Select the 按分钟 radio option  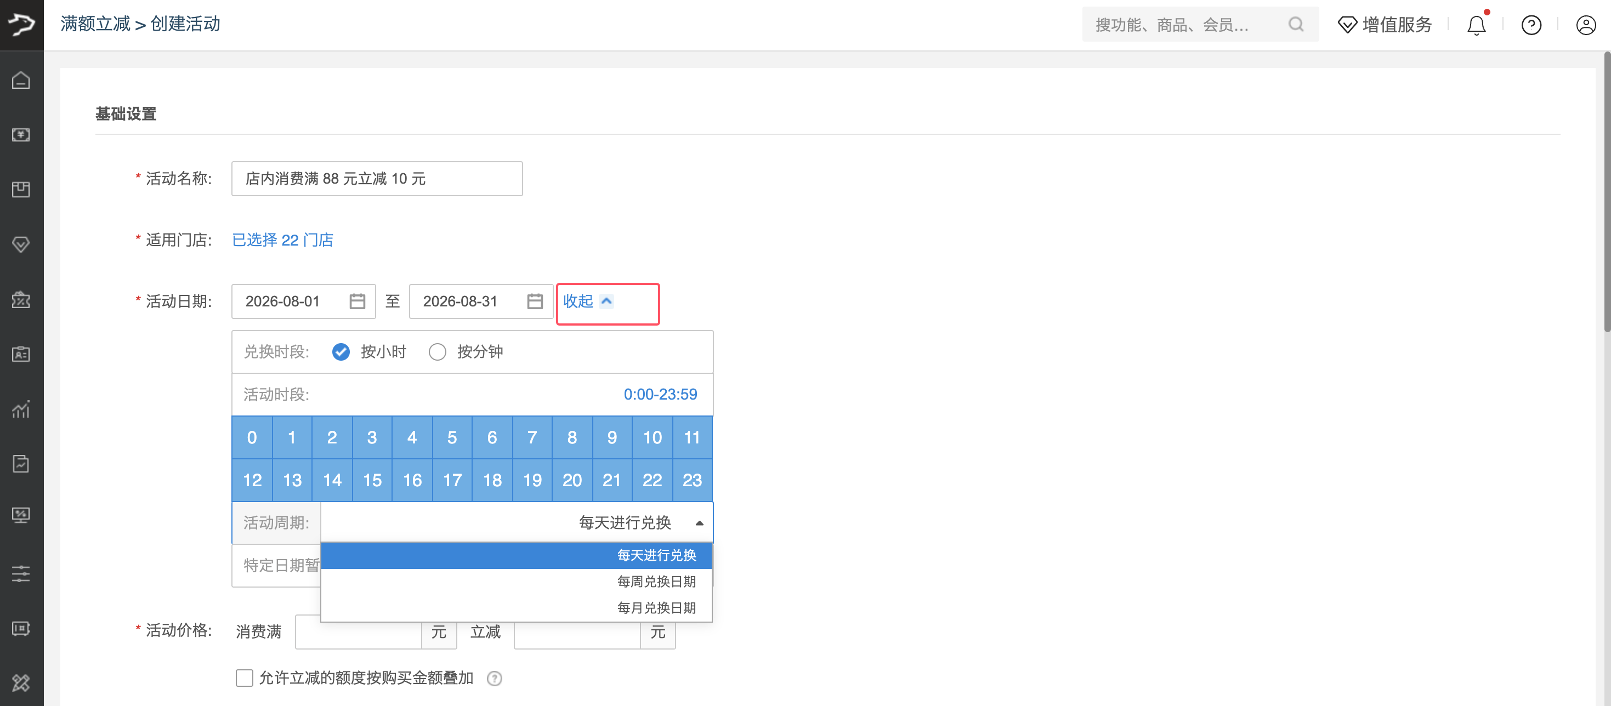pyautogui.click(x=438, y=352)
